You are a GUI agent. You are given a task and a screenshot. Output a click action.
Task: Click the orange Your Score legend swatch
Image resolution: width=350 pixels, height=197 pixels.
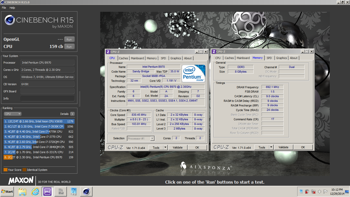[x=5, y=170]
